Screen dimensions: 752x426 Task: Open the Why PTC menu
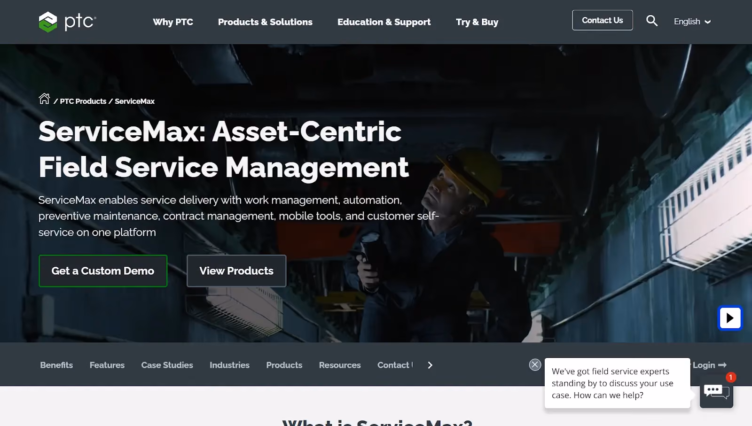coord(173,22)
